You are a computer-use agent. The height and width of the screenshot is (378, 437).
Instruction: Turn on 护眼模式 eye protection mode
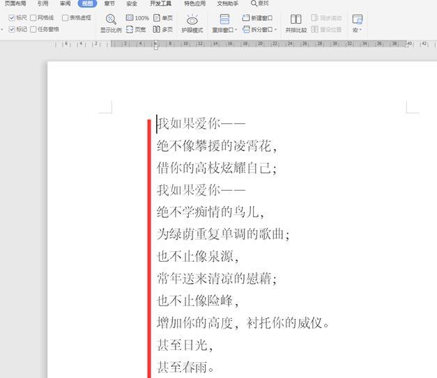coord(192,24)
